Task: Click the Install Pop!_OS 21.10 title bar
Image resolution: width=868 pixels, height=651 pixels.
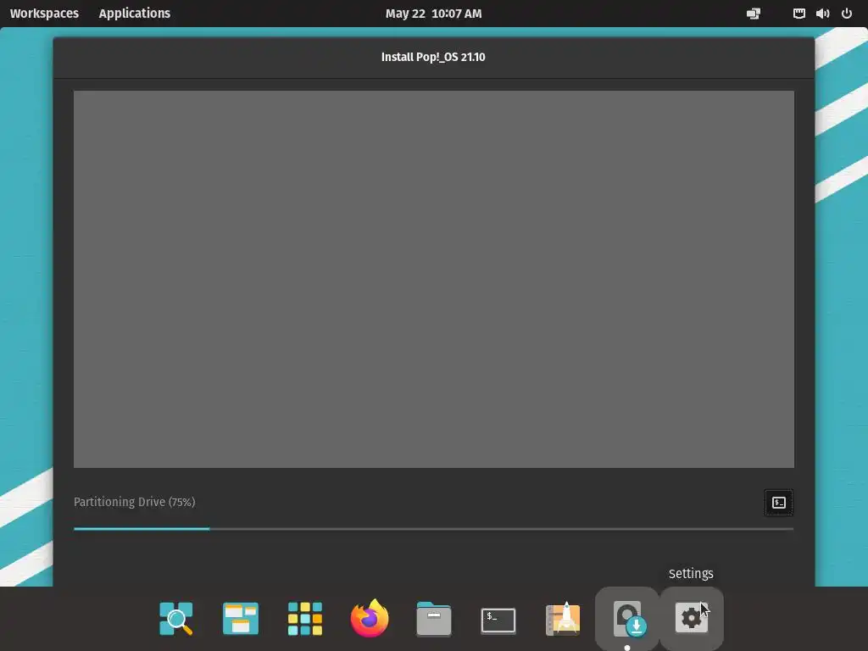Action: tap(433, 57)
